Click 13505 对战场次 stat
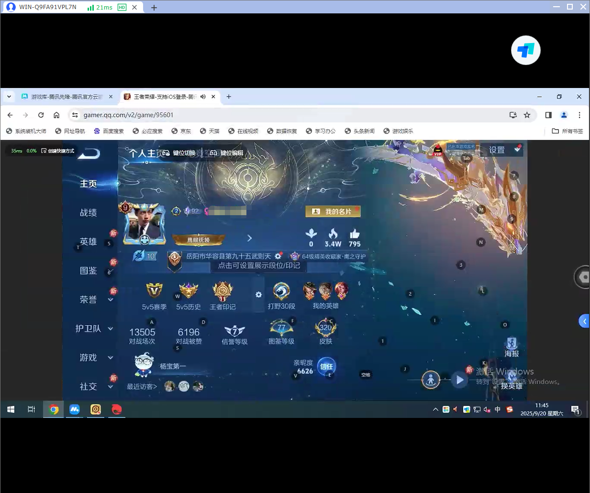This screenshot has height=493, width=590. (142, 336)
